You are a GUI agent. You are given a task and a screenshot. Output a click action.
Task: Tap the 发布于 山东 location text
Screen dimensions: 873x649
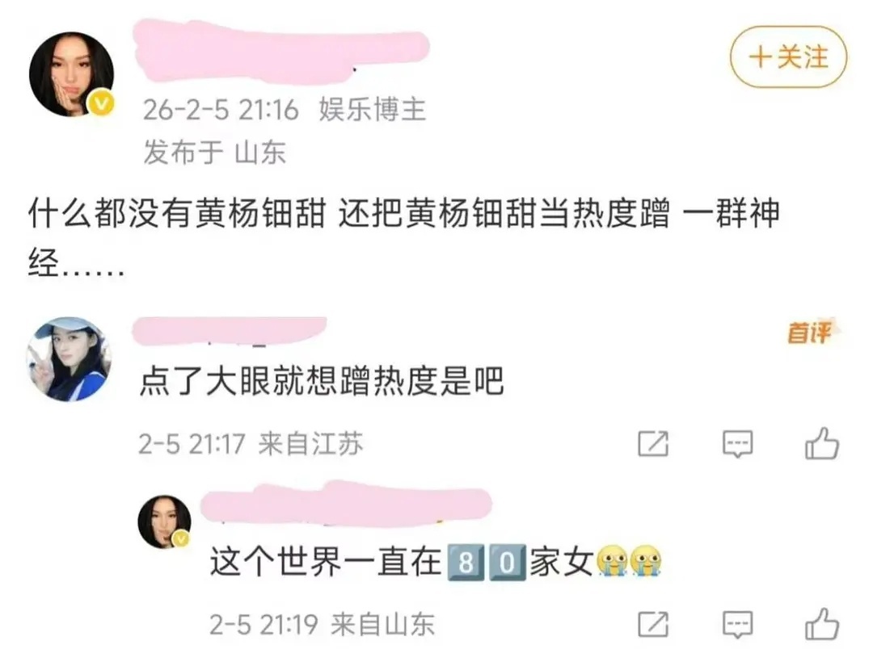tap(214, 152)
